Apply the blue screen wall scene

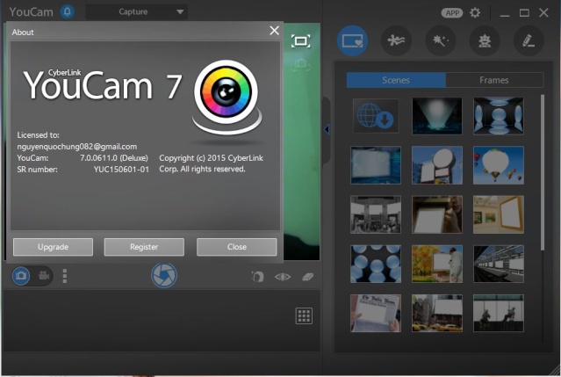376,165
